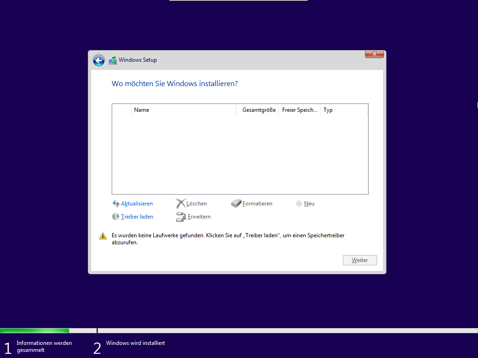Screen dimensions: 478x358
Task: Click the 'Windows Setup' title text
Action: pos(138,60)
